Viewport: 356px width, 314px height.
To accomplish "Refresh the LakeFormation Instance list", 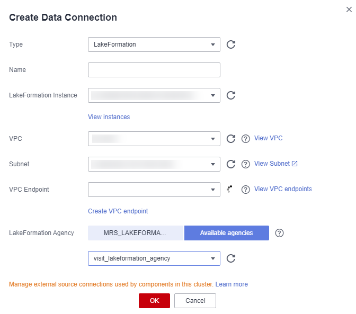I will [231, 95].
